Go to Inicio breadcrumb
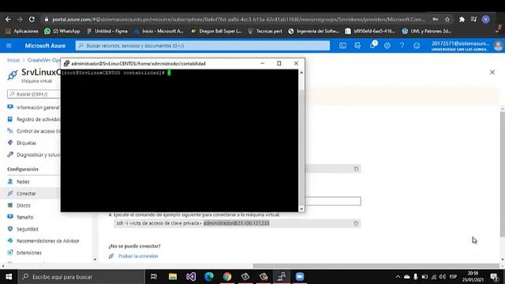 click(x=13, y=60)
